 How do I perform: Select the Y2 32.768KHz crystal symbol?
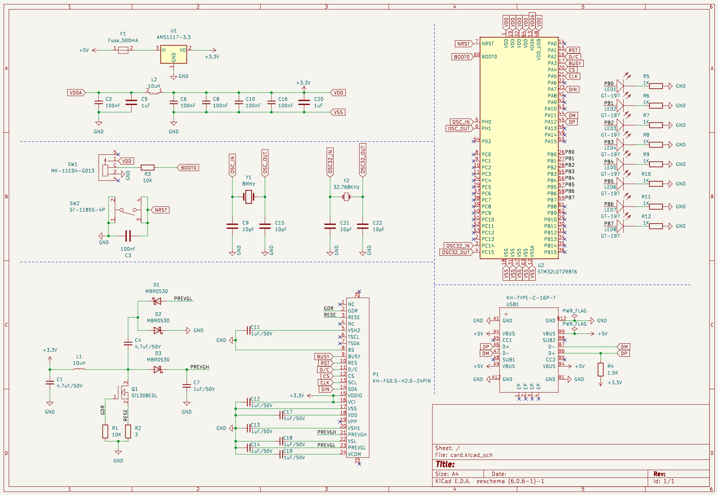pos(346,197)
